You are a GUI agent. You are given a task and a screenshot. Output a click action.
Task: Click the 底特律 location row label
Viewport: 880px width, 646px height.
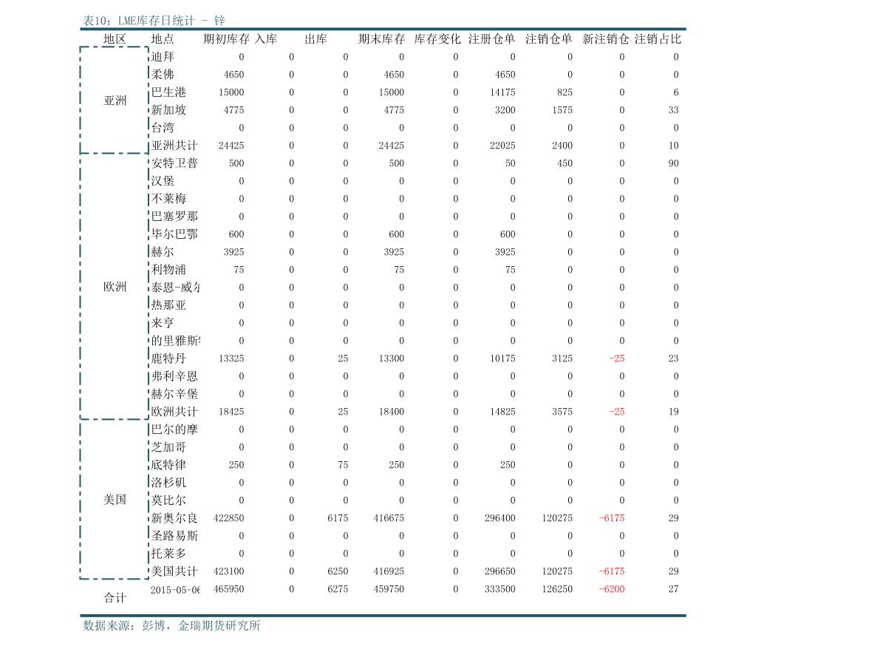(x=168, y=465)
